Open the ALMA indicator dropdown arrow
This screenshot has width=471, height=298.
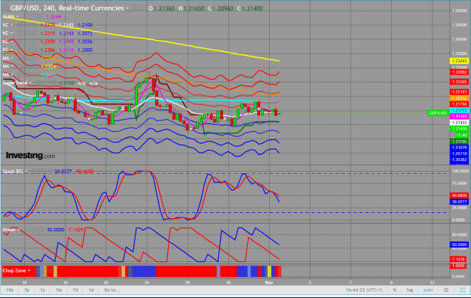(18, 17)
